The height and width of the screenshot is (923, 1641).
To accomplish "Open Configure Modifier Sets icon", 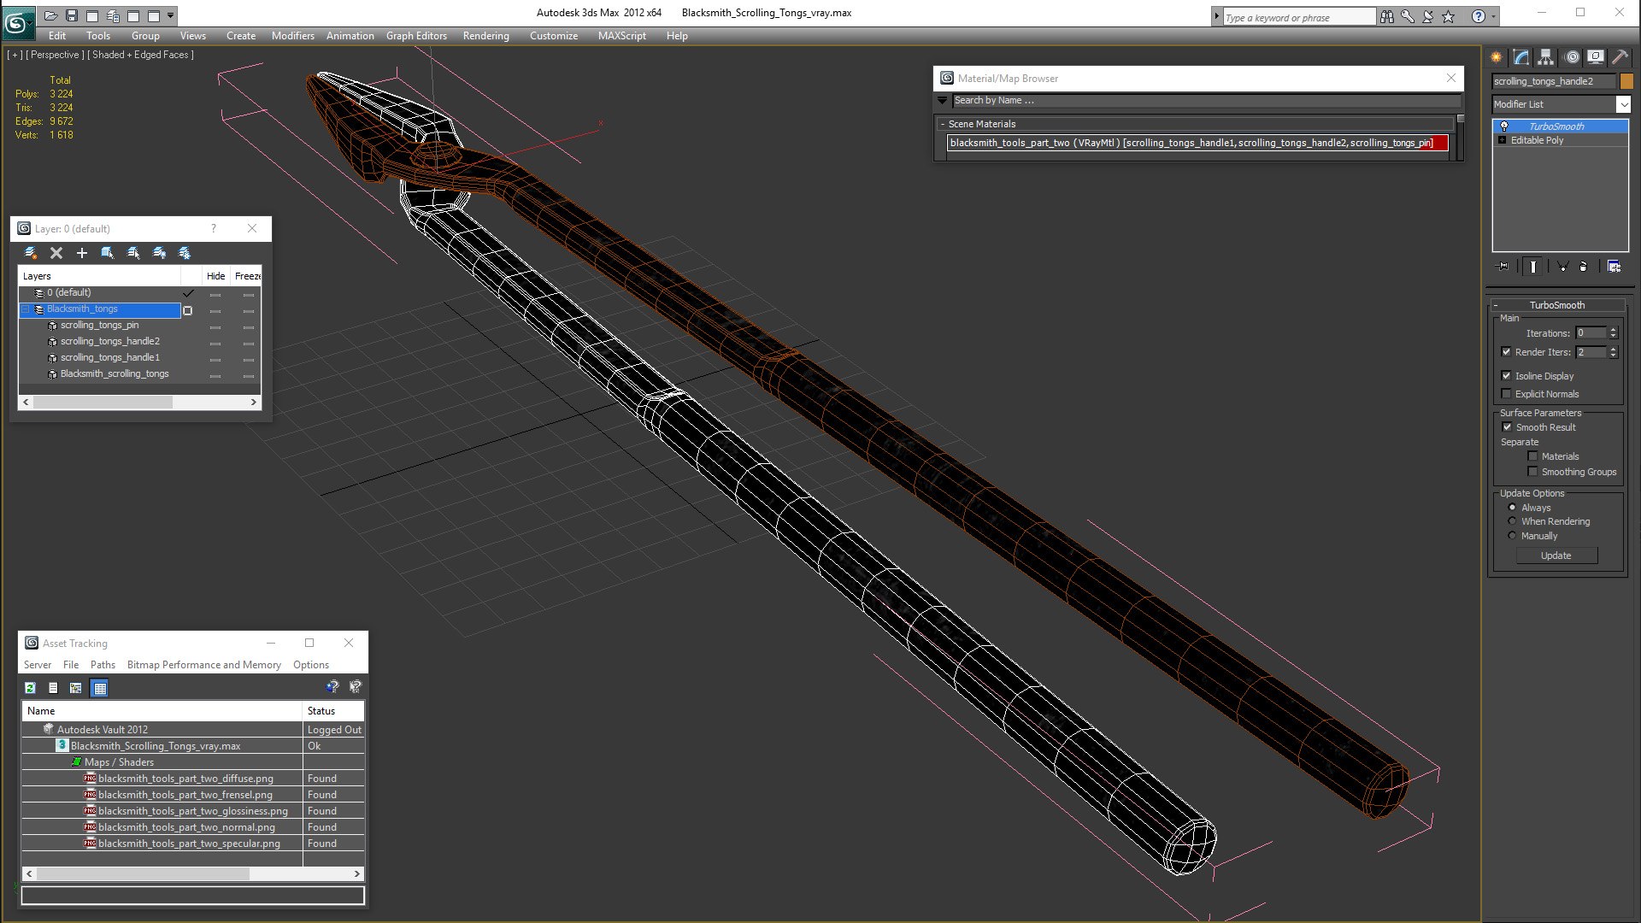I will point(1614,267).
